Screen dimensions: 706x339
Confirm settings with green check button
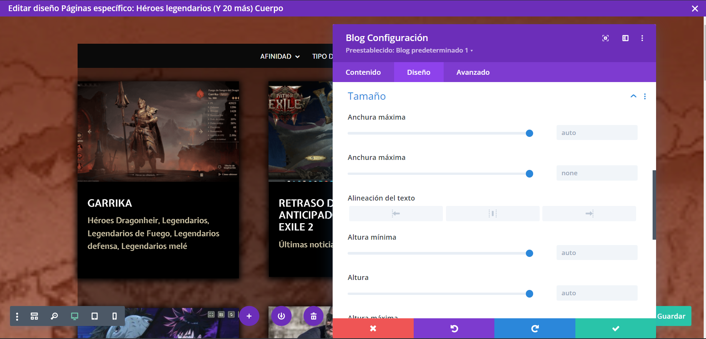tap(616, 328)
